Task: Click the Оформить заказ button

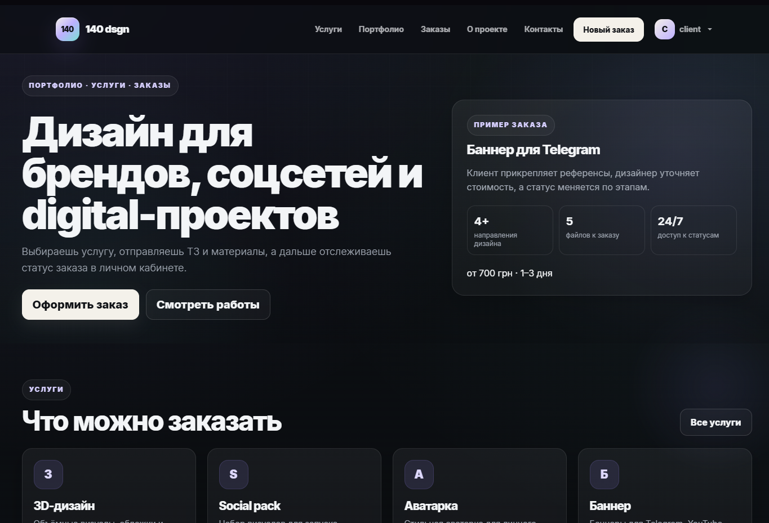Action: (81, 305)
